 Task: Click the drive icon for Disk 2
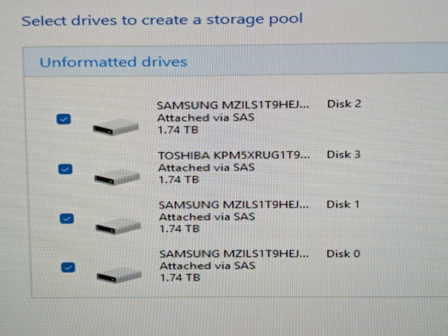click(116, 127)
